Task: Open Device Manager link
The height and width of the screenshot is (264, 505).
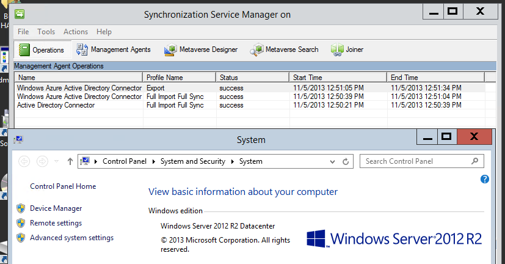Action: pyautogui.click(x=56, y=208)
